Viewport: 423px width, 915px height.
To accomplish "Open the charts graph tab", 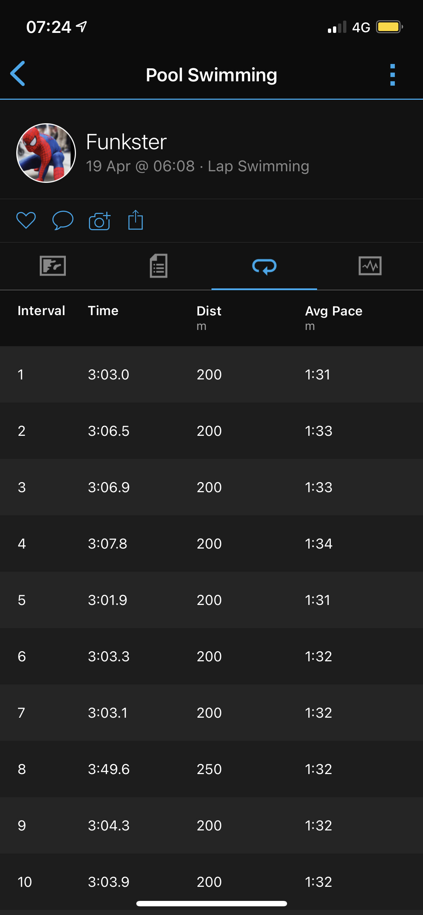I will click(370, 266).
